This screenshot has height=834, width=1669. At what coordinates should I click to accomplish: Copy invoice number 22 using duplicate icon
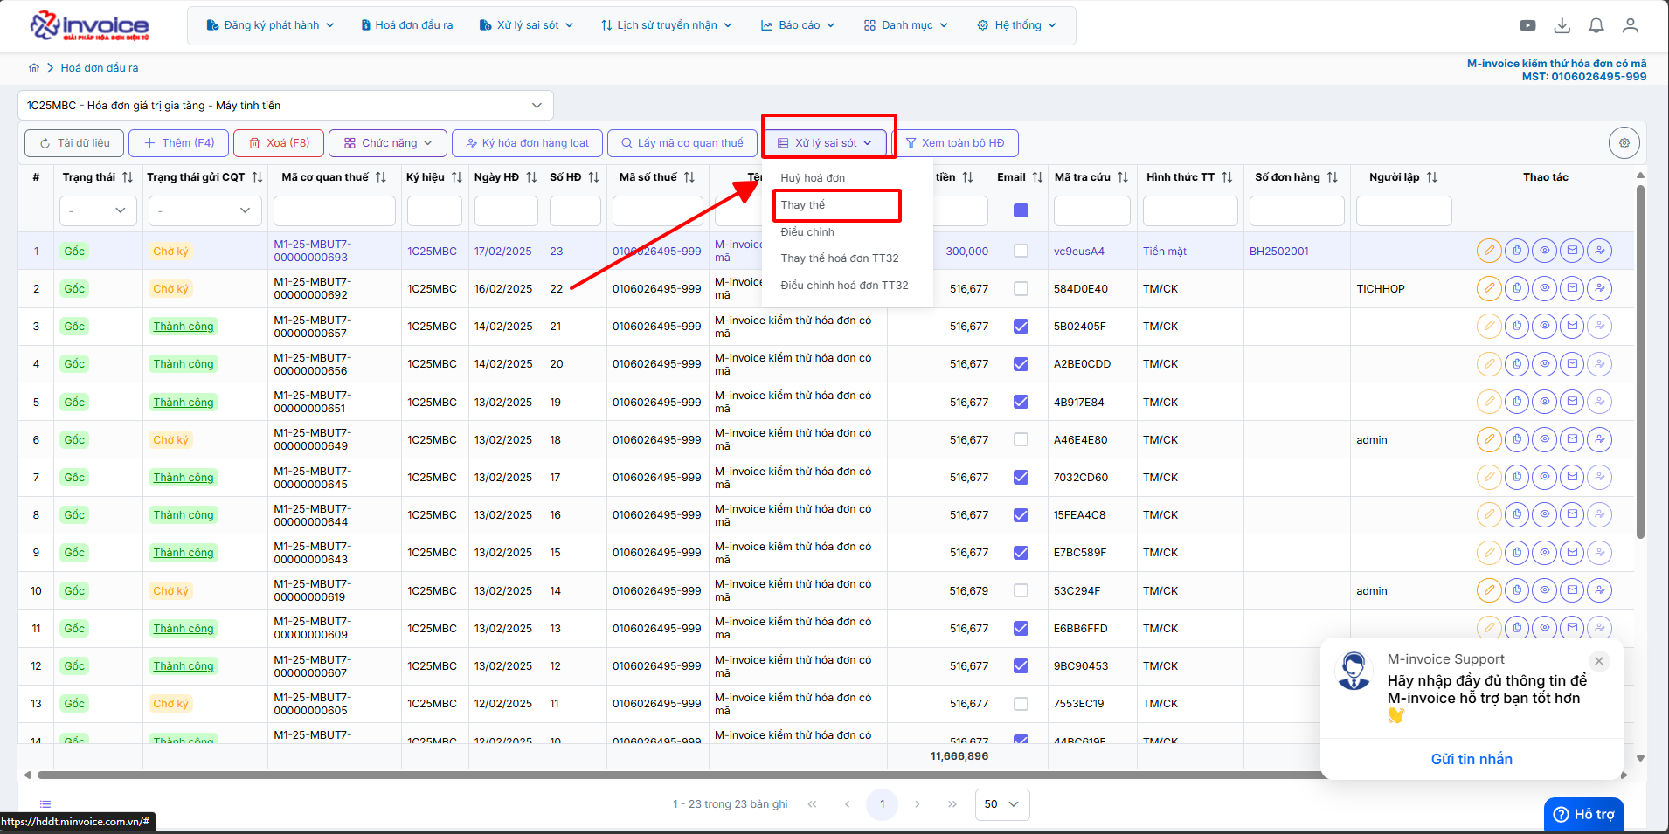tap(1517, 288)
